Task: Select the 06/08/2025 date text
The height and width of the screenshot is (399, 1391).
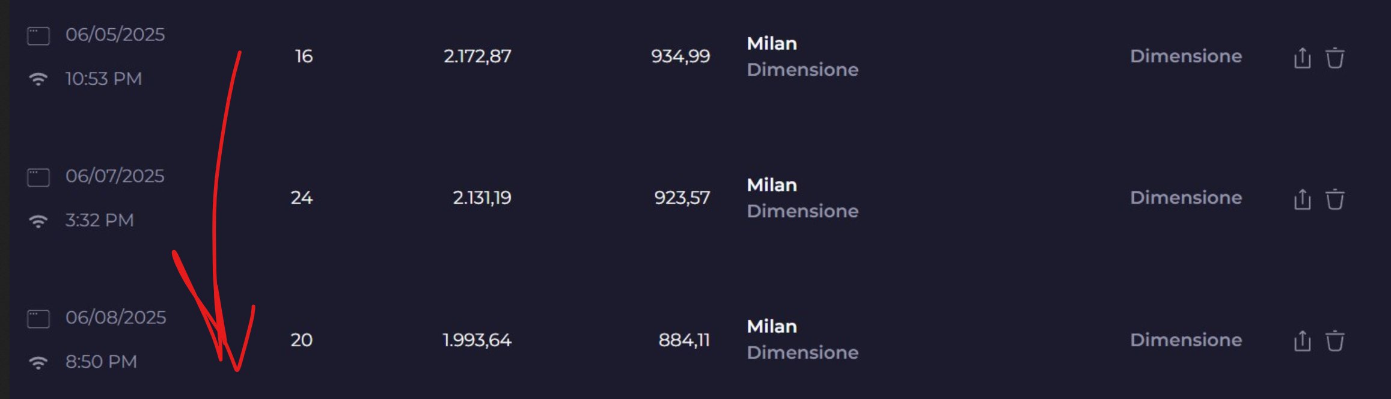Action: click(x=115, y=317)
